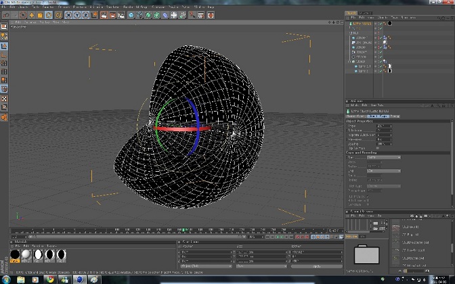Open the Object coordinate mode dropdown
The image size is (455, 284).
(x=206, y=266)
